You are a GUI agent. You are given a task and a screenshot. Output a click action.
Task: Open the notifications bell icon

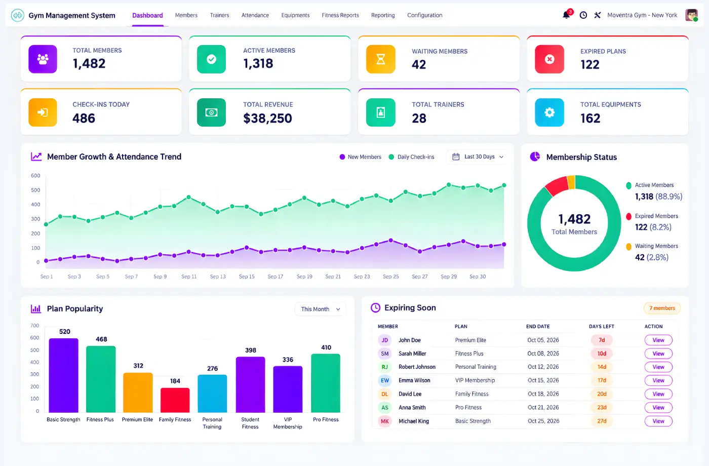(566, 15)
